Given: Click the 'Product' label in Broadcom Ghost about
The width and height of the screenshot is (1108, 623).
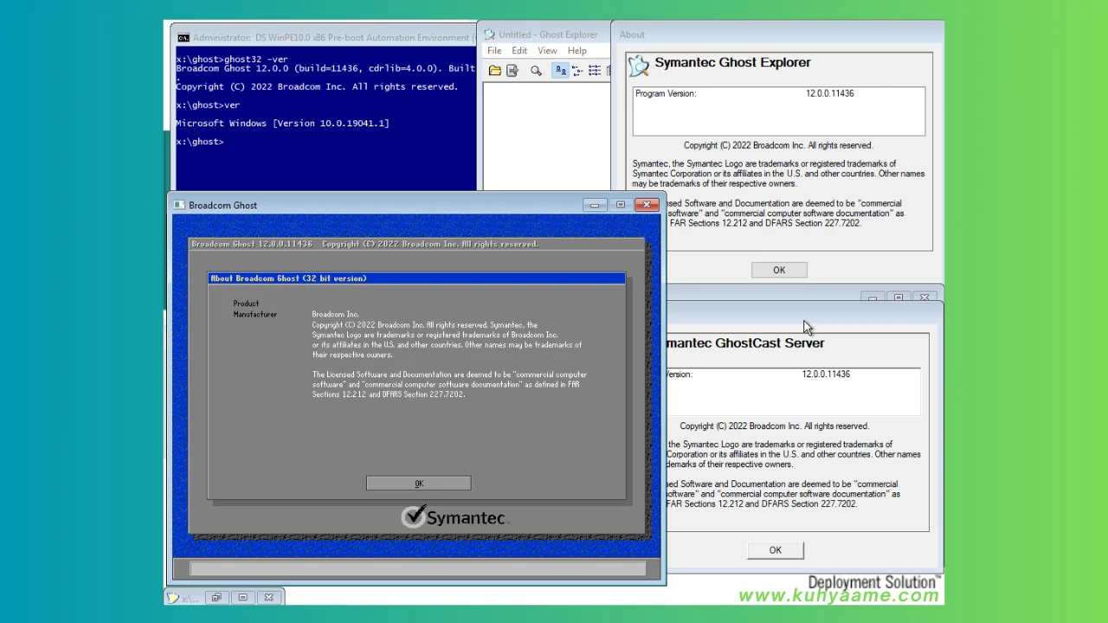Looking at the screenshot, I should coord(246,304).
